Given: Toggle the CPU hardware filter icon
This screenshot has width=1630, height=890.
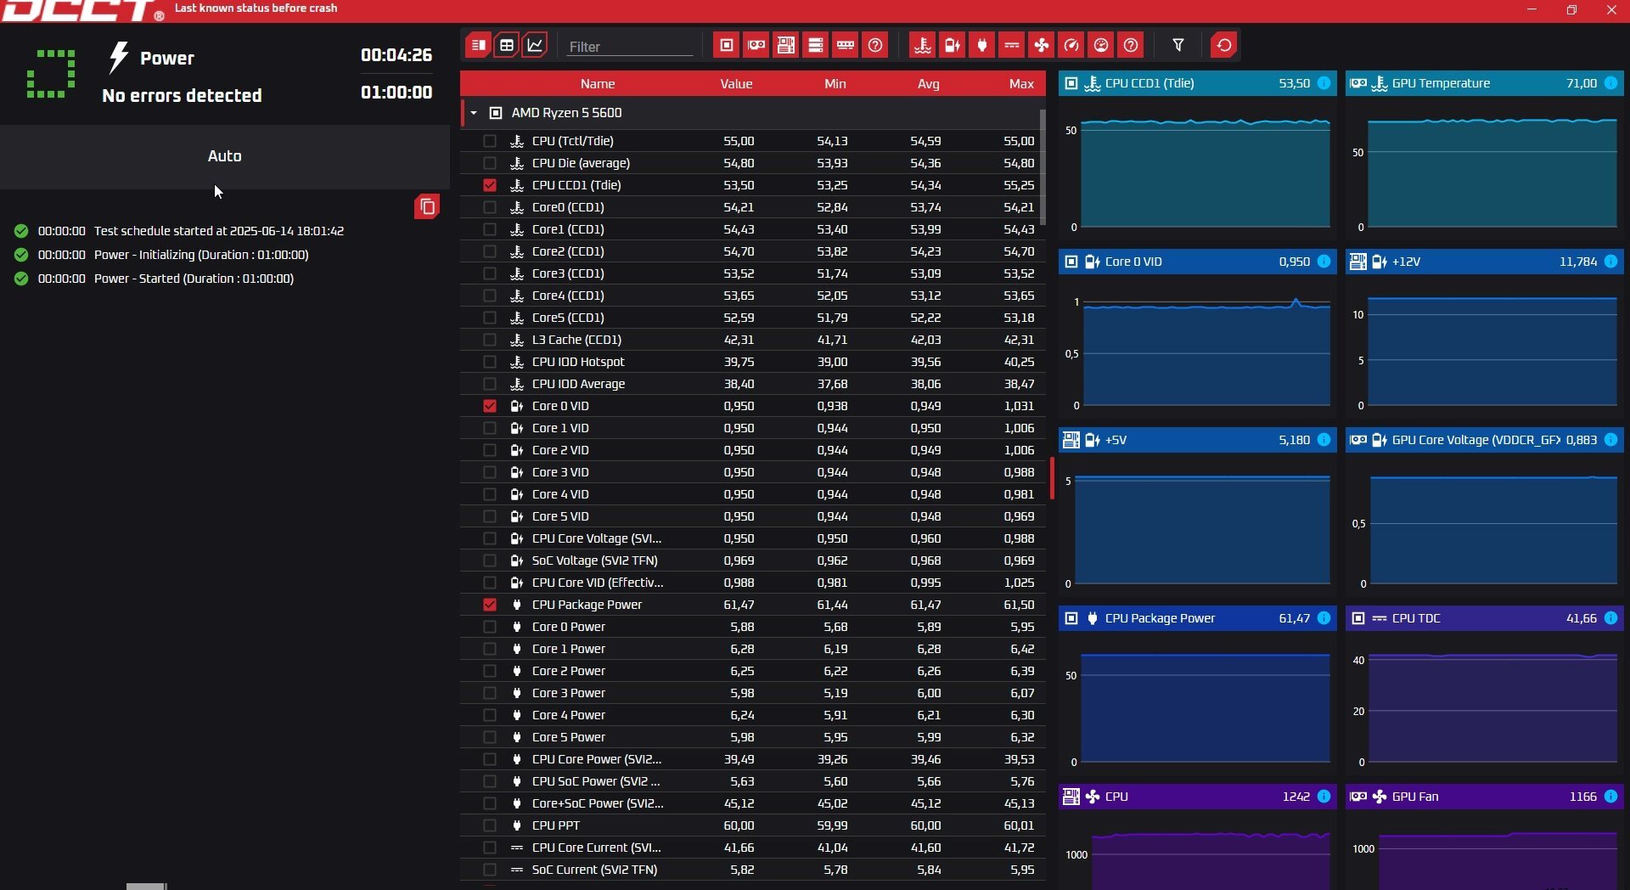Looking at the screenshot, I should pos(727,46).
